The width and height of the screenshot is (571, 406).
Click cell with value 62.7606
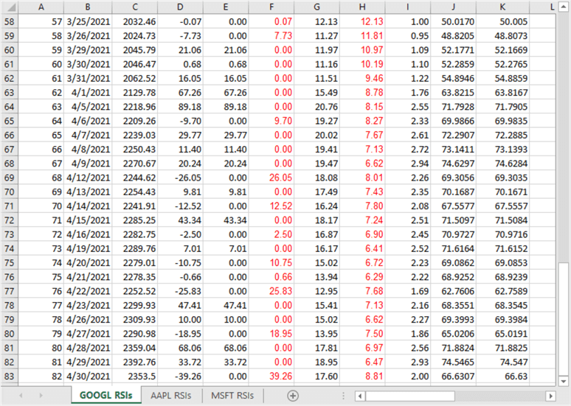coord(454,291)
